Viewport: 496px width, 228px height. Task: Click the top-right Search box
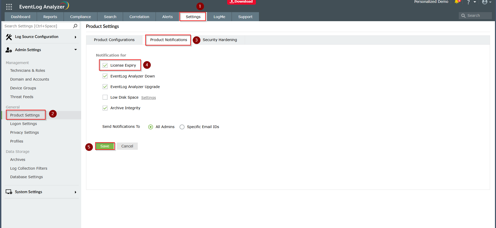[475, 15]
